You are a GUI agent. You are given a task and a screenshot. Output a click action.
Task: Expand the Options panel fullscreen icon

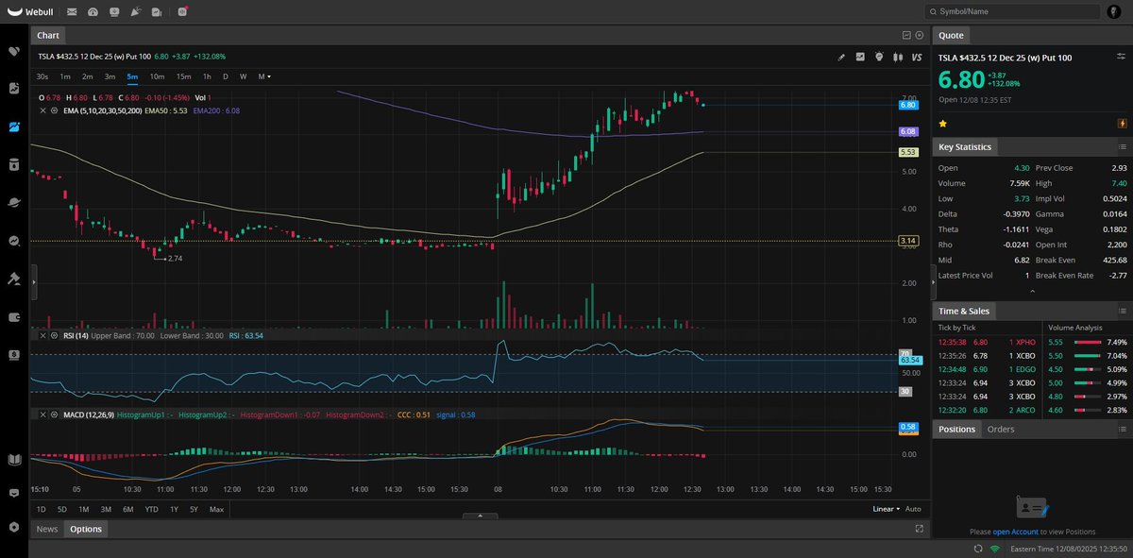point(920,529)
